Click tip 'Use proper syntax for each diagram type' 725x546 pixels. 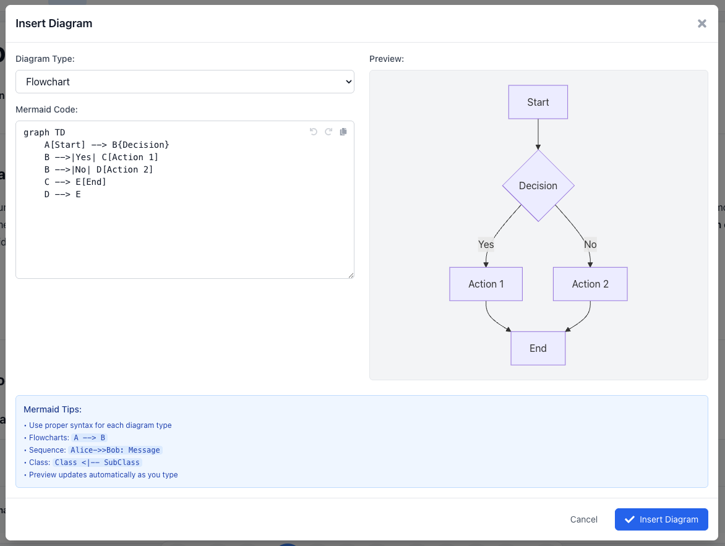tap(100, 425)
